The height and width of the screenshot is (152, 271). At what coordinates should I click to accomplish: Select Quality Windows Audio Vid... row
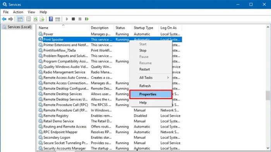coord(110,67)
